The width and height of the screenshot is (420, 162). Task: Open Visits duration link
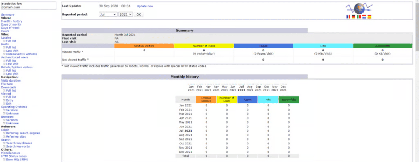(11, 80)
